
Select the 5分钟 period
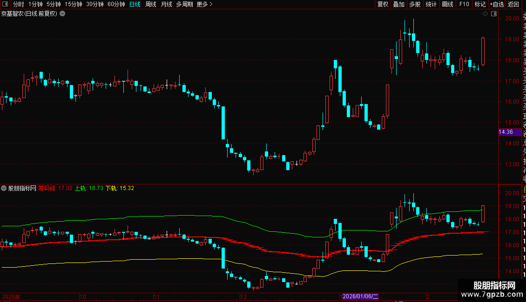[54, 4]
